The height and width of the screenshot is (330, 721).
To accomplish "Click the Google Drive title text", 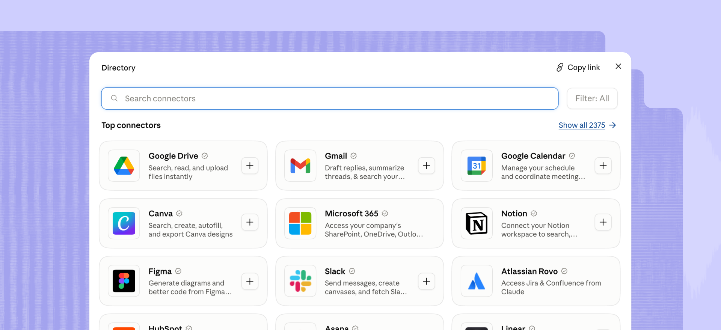I will coord(173,156).
